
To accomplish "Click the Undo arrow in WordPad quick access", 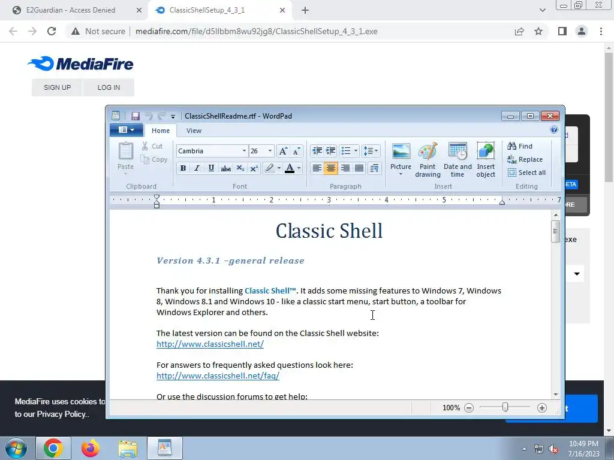I will (x=149, y=116).
